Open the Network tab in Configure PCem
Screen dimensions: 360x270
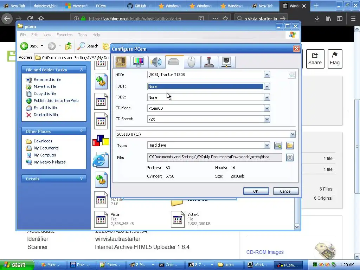click(226, 62)
